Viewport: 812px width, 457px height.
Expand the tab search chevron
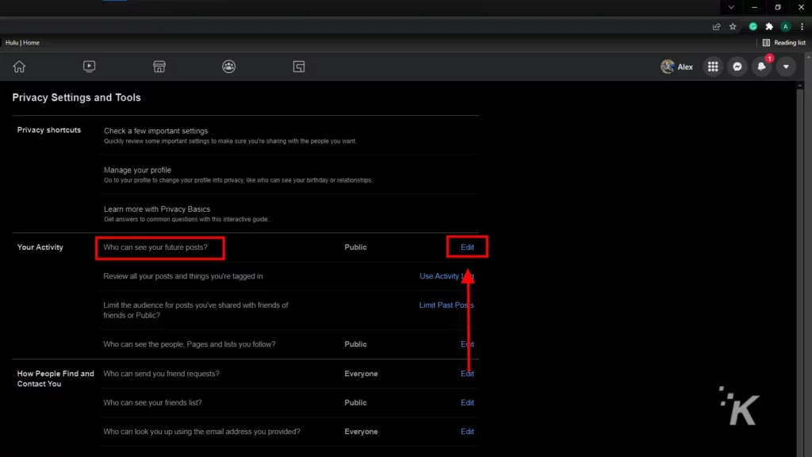731,7
